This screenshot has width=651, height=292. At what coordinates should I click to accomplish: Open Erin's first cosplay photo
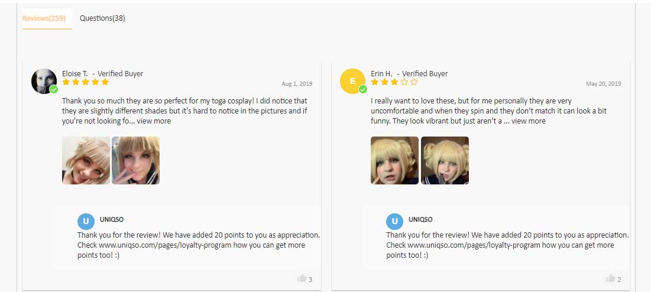tap(394, 161)
